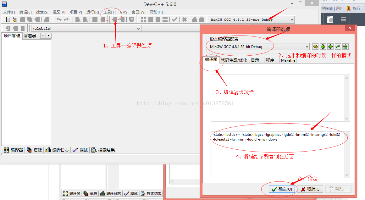Open 编译器 bottom tab in Dev-C++ 5.6.0 window
The width and height of the screenshot is (365, 200).
pos(13,150)
